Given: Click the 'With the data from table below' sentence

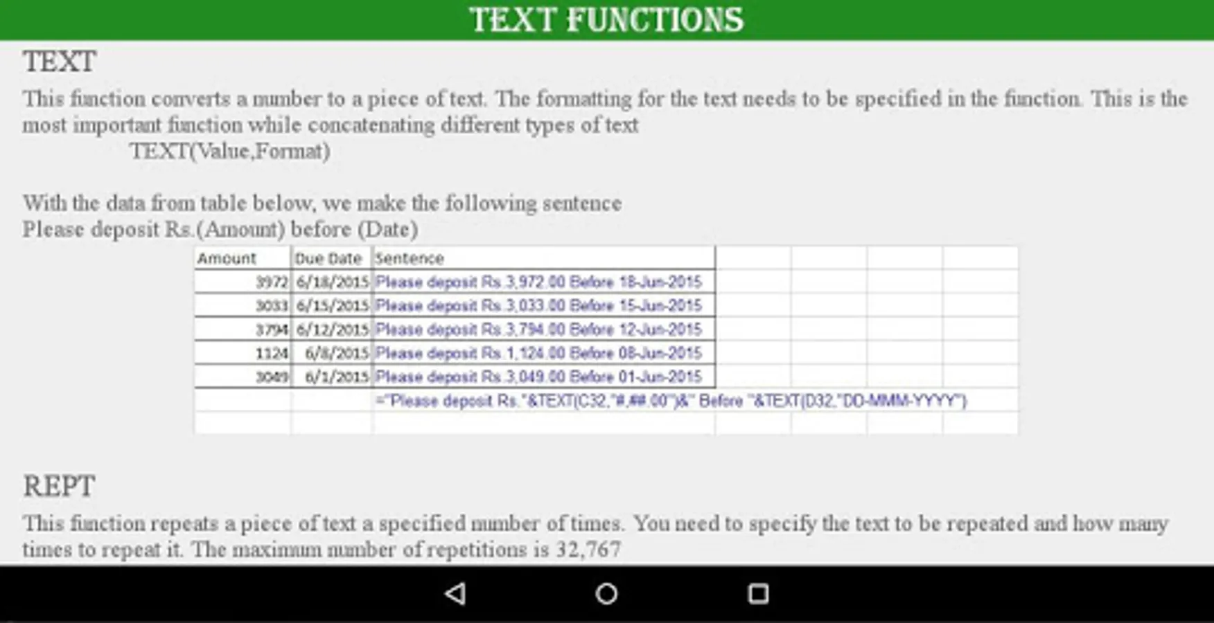Looking at the screenshot, I should coord(322,203).
